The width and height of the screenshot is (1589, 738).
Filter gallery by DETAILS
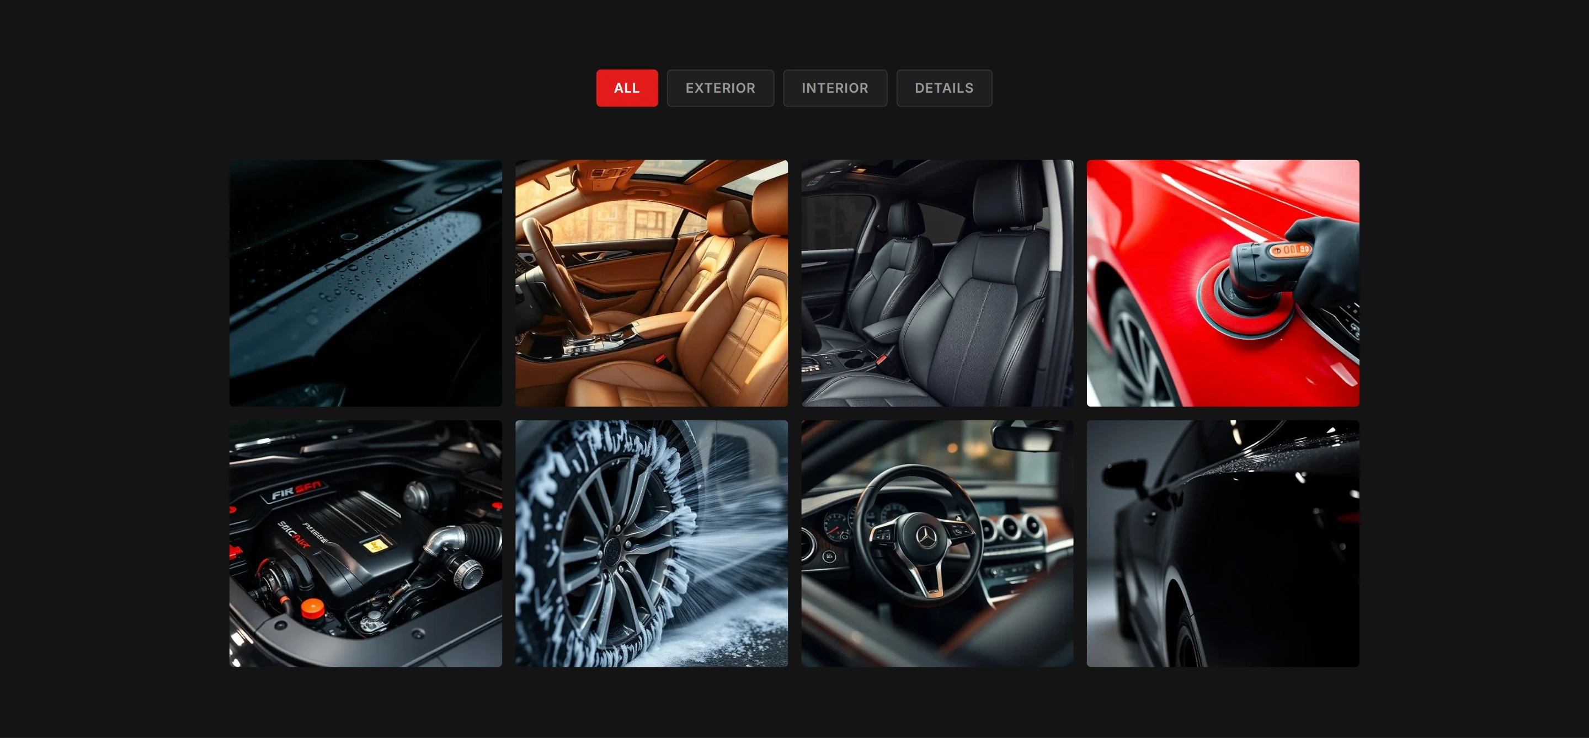pos(944,88)
